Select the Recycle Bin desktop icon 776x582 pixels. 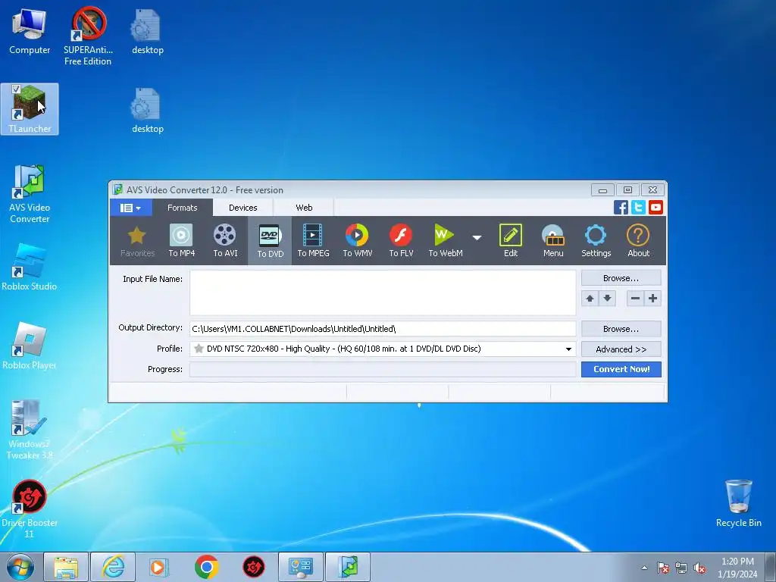(738, 503)
